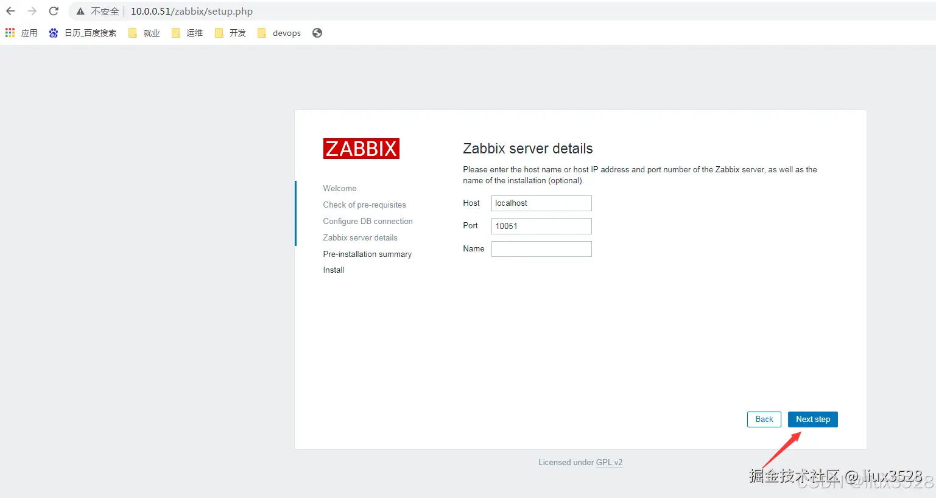The image size is (936, 498).
Task: Click the Host field label
Action: coord(471,203)
